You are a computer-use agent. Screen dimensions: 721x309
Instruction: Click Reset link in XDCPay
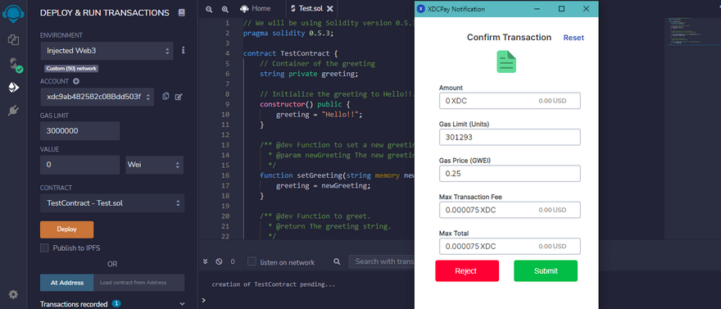coord(574,38)
